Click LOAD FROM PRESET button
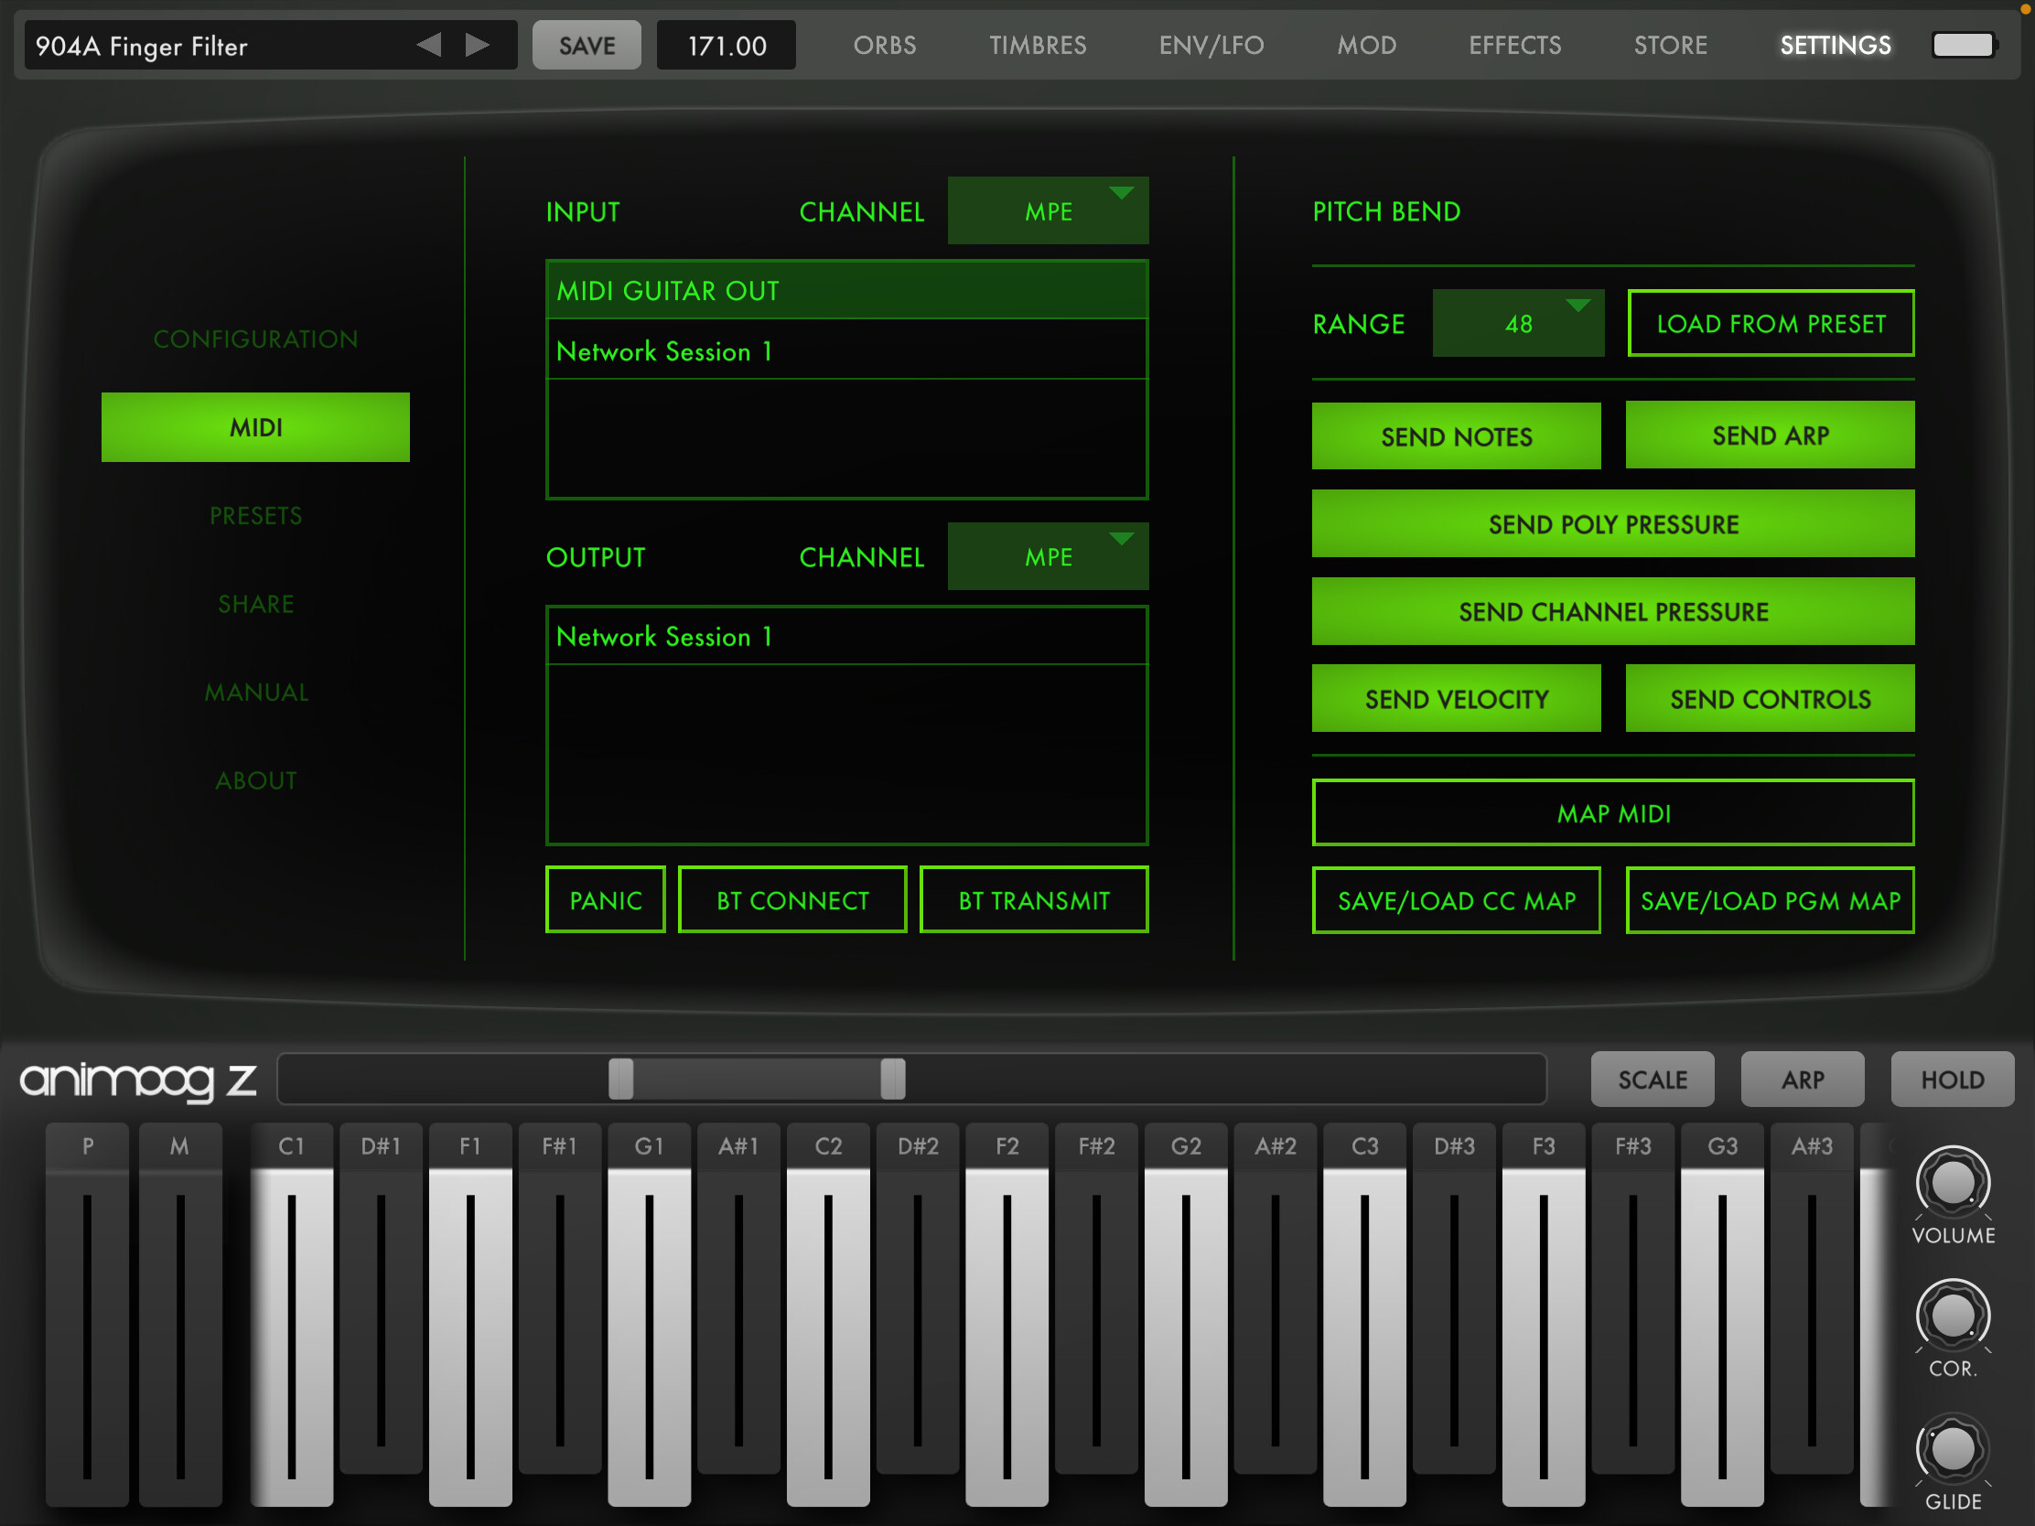Image resolution: width=2035 pixels, height=1526 pixels. click(1770, 323)
